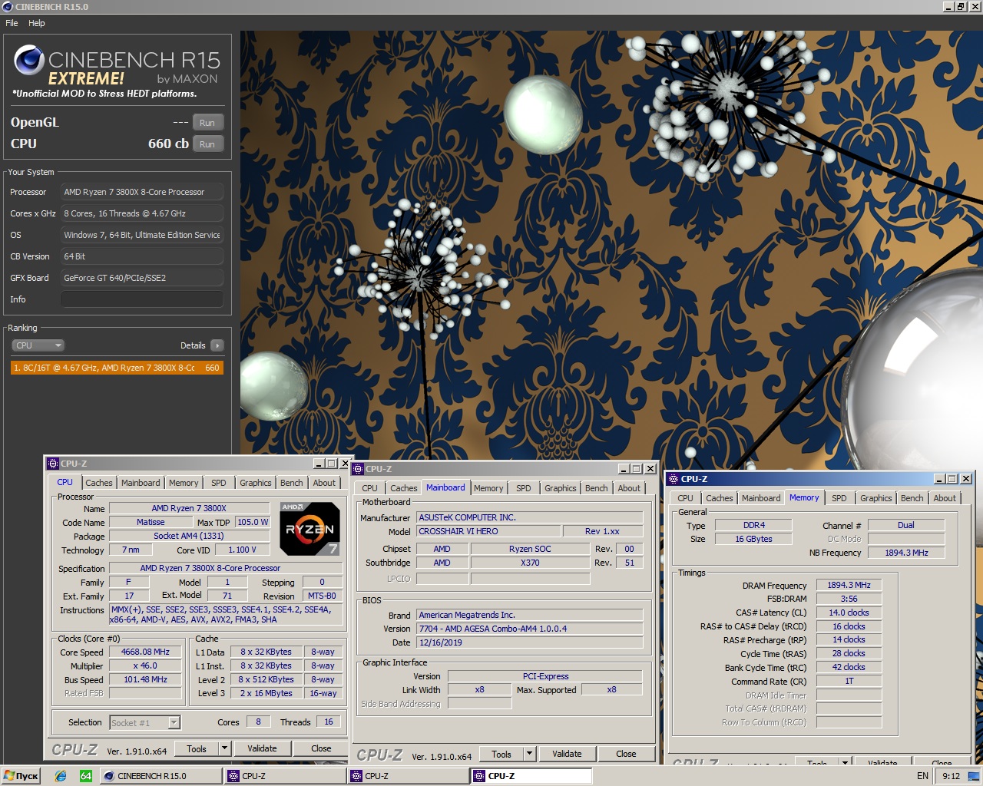Screen dimensions: 983x786
Task: Click the CAS# Latency 14.0 clocks value
Action: (x=849, y=613)
